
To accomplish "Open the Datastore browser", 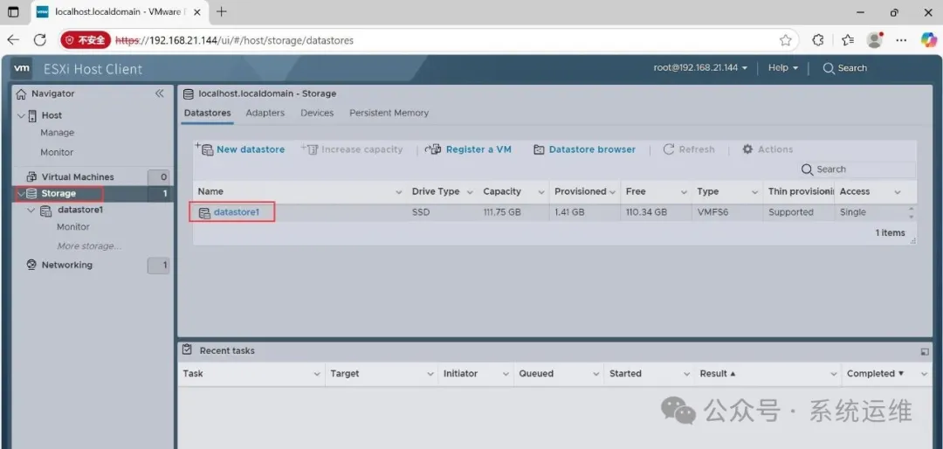I will pyautogui.click(x=584, y=149).
